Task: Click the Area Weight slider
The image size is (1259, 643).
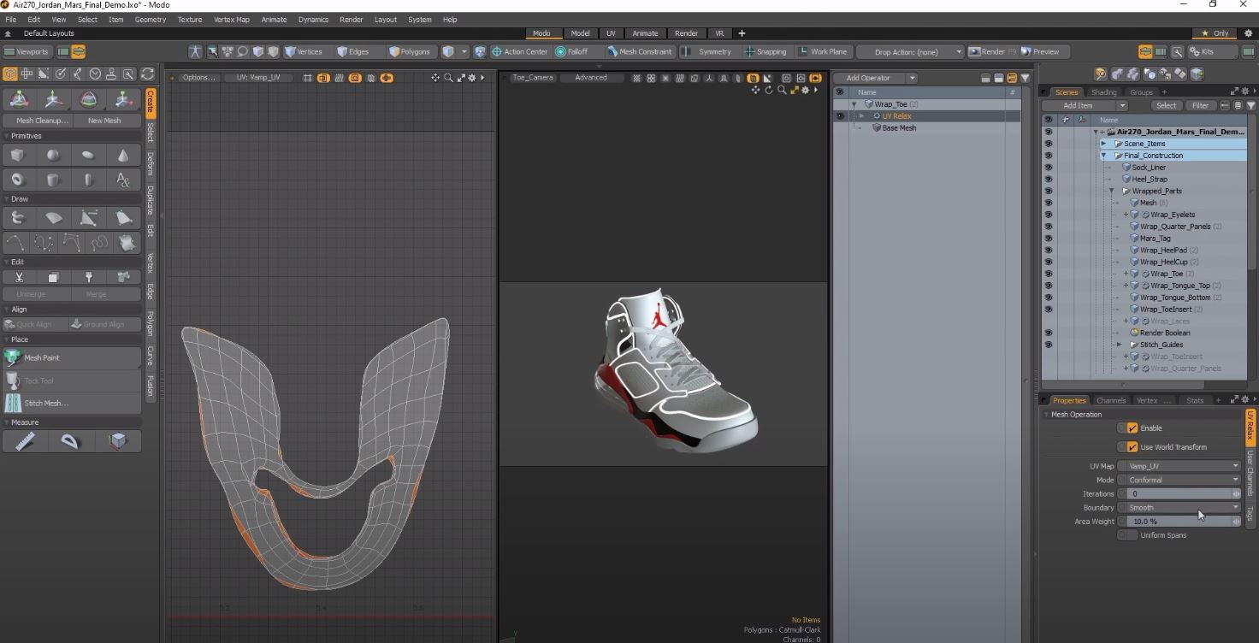Action: (1179, 522)
